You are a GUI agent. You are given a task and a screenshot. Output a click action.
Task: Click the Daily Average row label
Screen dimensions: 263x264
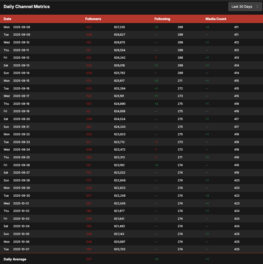click(15, 259)
